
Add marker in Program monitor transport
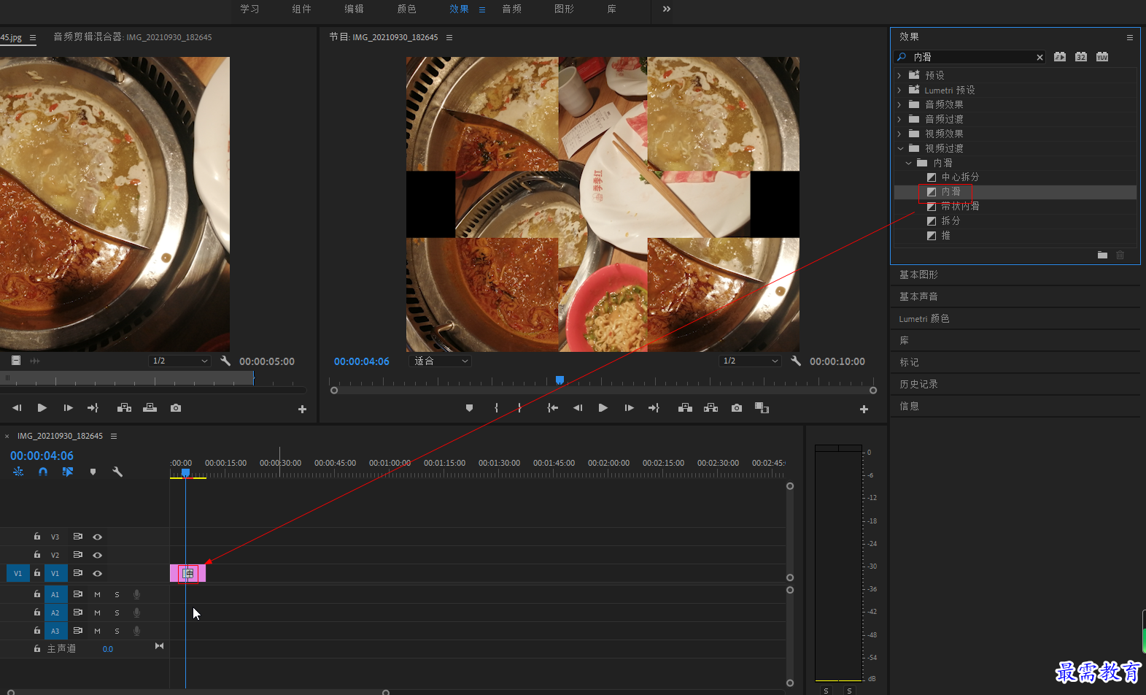469,408
